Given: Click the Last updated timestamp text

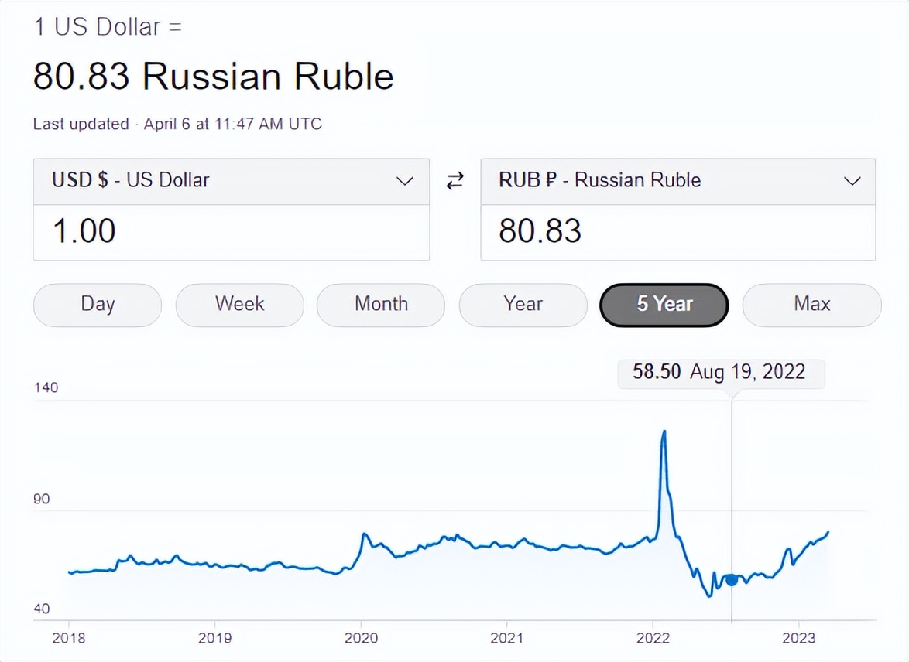Looking at the screenshot, I should pyautogui.click(x=177, y=124).
